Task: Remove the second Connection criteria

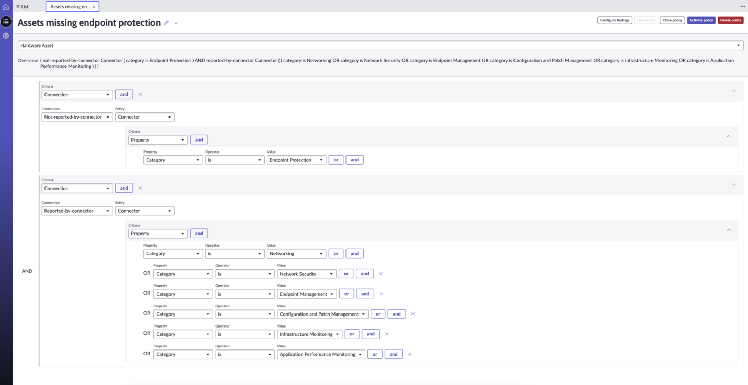Action: point(140,188)
